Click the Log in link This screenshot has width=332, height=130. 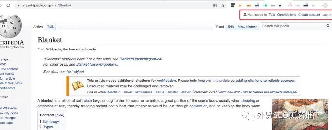[x=326, y=15]
